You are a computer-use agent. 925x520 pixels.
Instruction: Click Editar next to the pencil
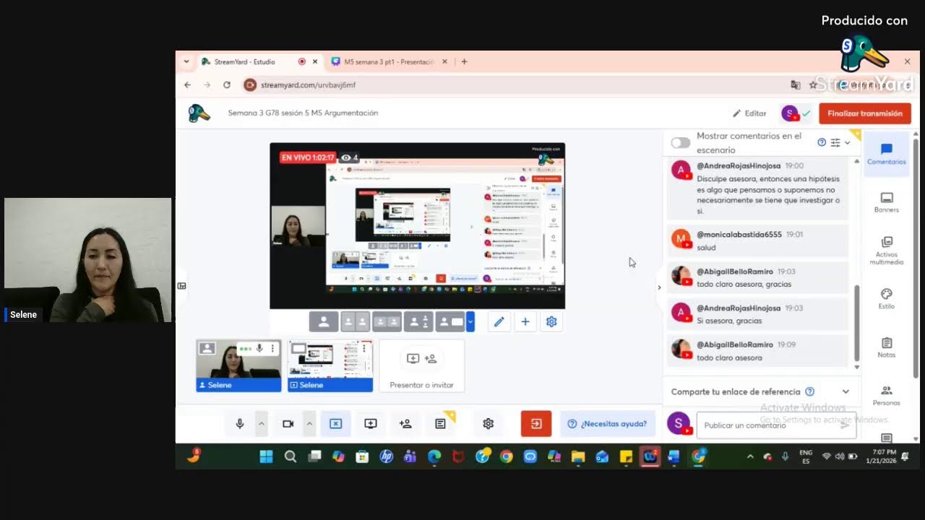click(749, 113)
